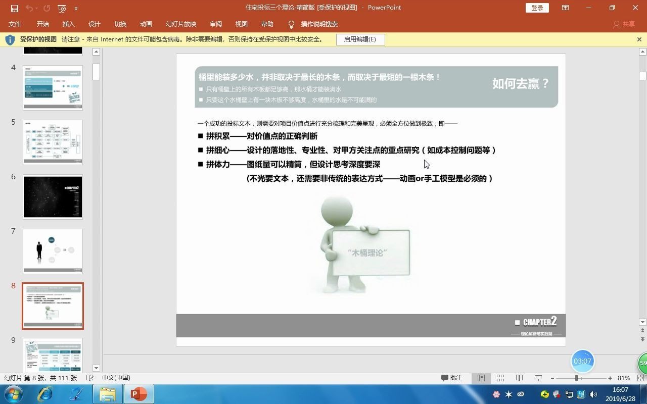Open the 批注 comments pane
Viewport: 647px width, 404px height.
pyautogui.click(x=451, y=378)
